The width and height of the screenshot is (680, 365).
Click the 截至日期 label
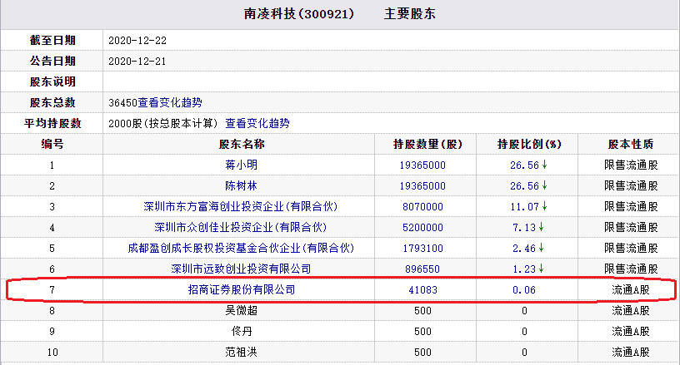coord(52,40)
